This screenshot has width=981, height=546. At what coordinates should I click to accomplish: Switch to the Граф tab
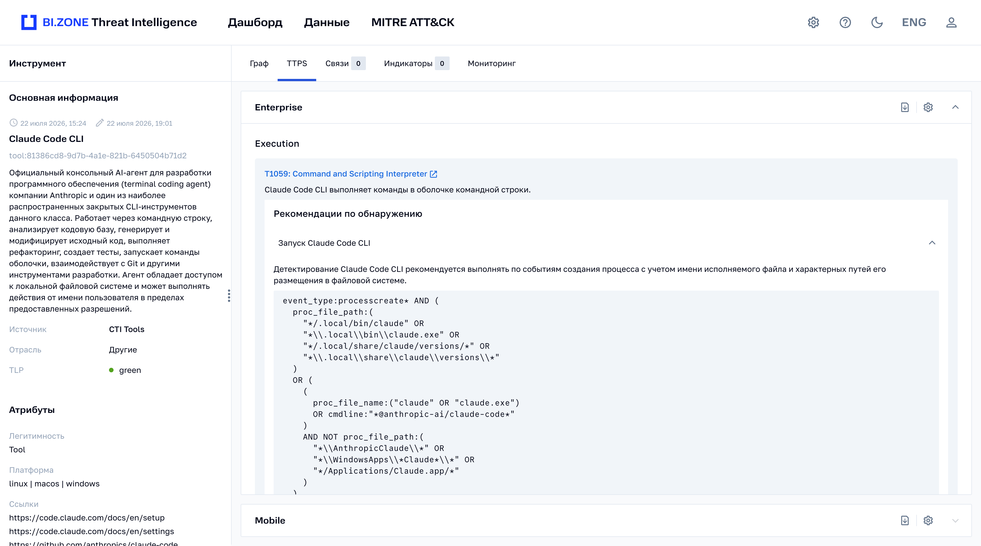pos(259,64)
